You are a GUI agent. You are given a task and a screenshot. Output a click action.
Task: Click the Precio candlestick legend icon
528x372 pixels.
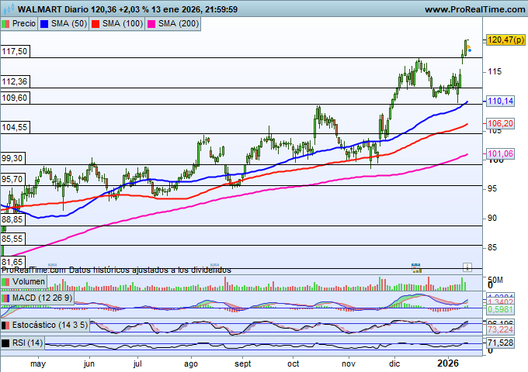click(x=6, y=24)
